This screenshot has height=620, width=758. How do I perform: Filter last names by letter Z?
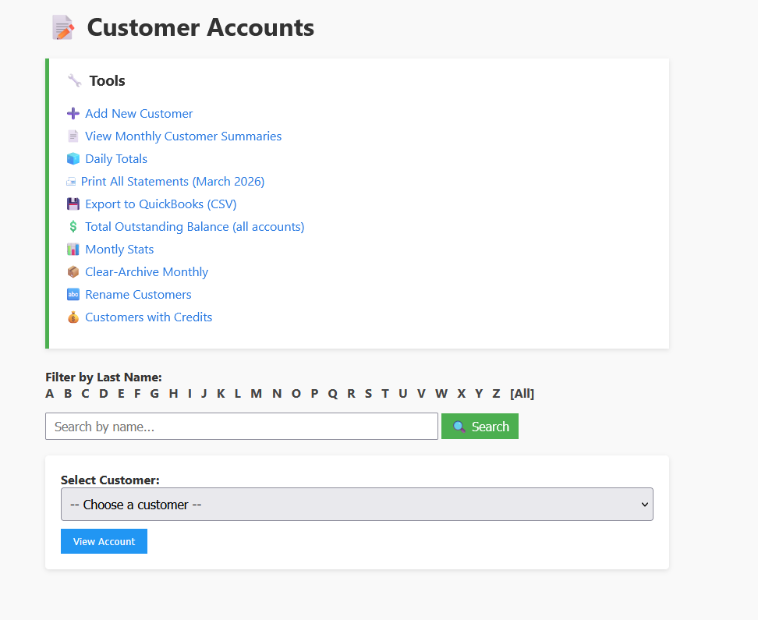[496, 394]
